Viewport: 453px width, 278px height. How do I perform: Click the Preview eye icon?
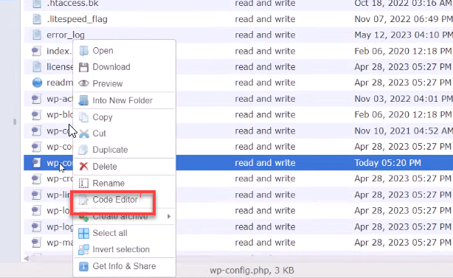pyautogui.click(x=83, y=83)
